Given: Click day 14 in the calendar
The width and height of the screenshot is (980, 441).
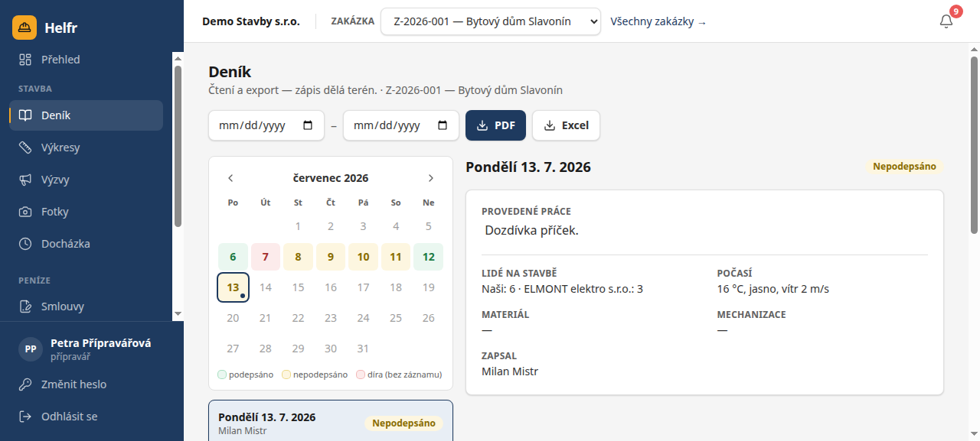Looking at the screenshot, I should pyautogui.click(x=266, y=287).
